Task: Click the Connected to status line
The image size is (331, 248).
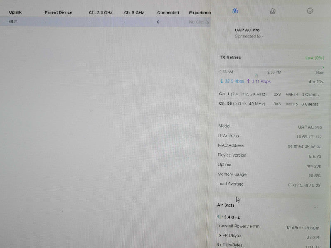Action: pyautogui.click(x=249, y=36)
